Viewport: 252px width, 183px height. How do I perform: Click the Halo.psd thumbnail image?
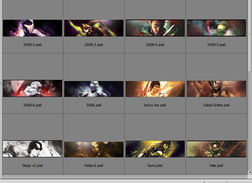click(x=216, y=149)
